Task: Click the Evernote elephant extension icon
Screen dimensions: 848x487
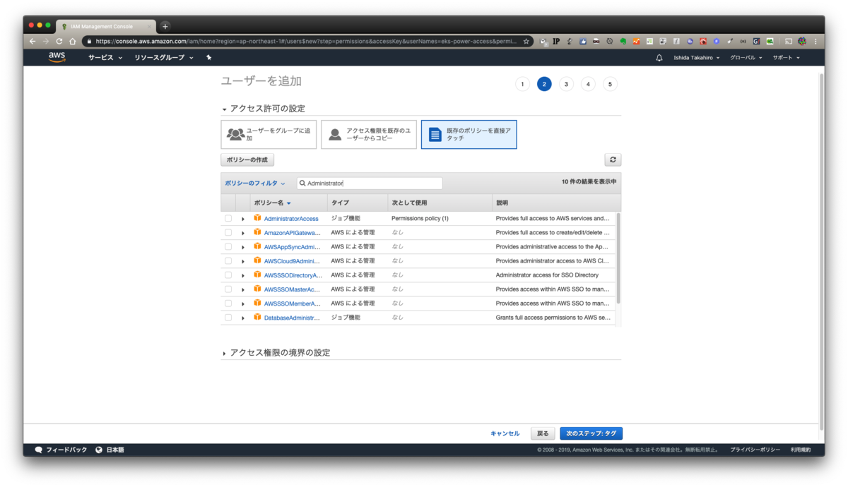Action: click(x=623, y=41)
